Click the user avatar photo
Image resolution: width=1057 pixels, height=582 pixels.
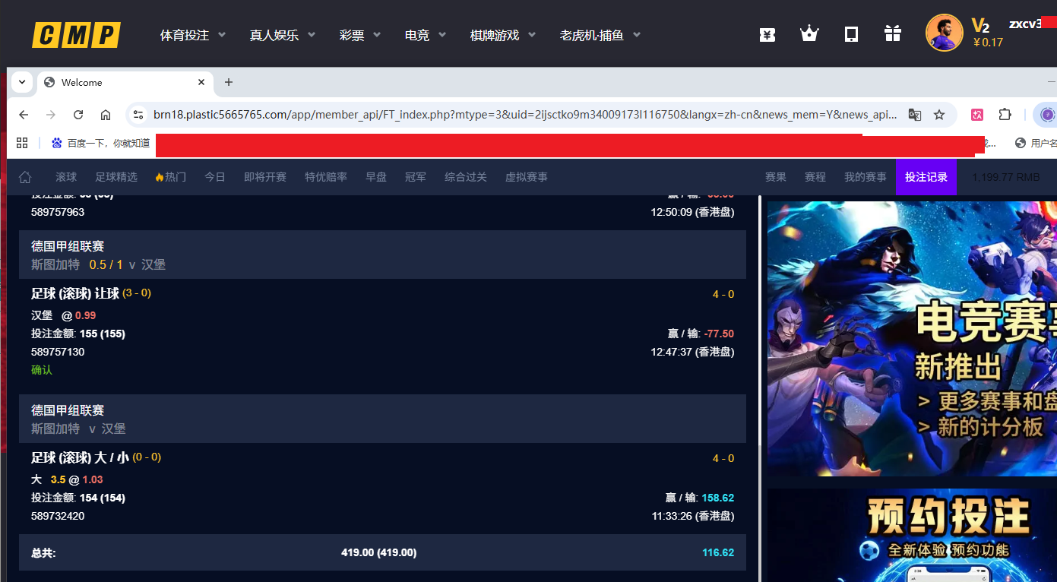[x=944, y=33]
